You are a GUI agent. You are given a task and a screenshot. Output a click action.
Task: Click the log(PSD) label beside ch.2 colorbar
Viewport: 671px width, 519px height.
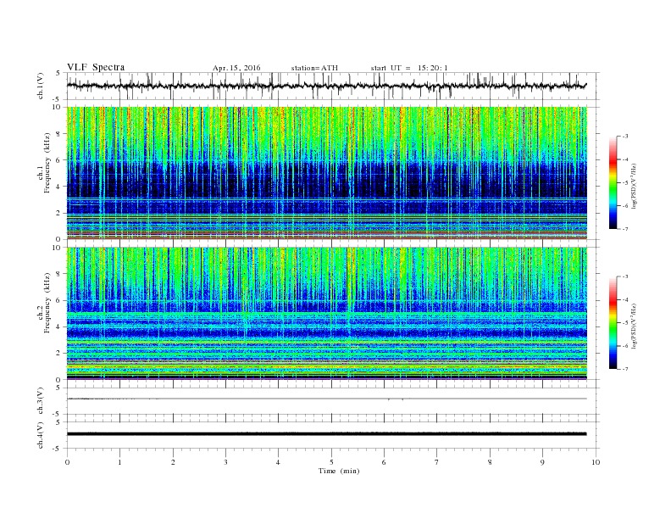[634, 326]
